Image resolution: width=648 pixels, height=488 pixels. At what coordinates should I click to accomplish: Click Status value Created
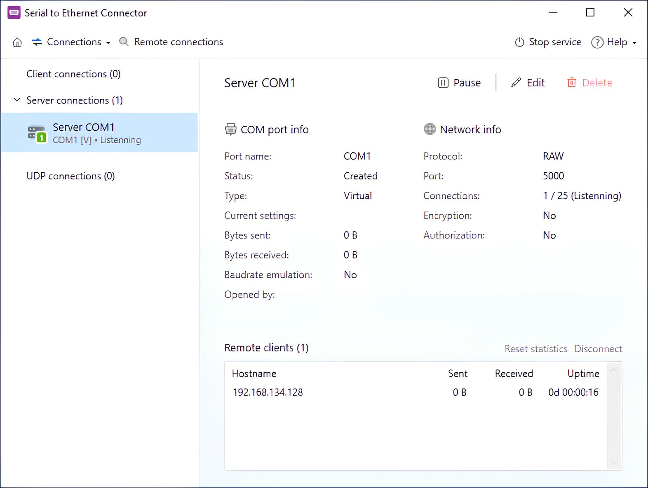361,176
